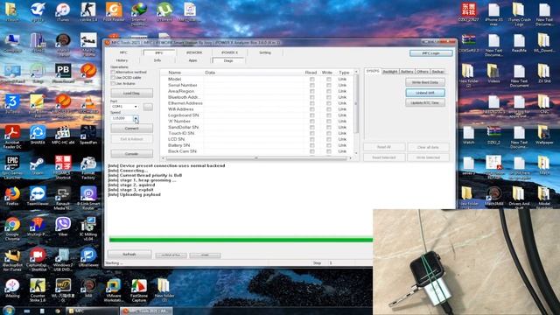Open the PB desktop shortcut

(x=63, y=73)
